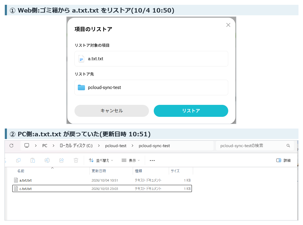This screenshot has width=303, height=225.
Task: Expand the chevron after ローカル ディスク (C:)
Action: 99,146
